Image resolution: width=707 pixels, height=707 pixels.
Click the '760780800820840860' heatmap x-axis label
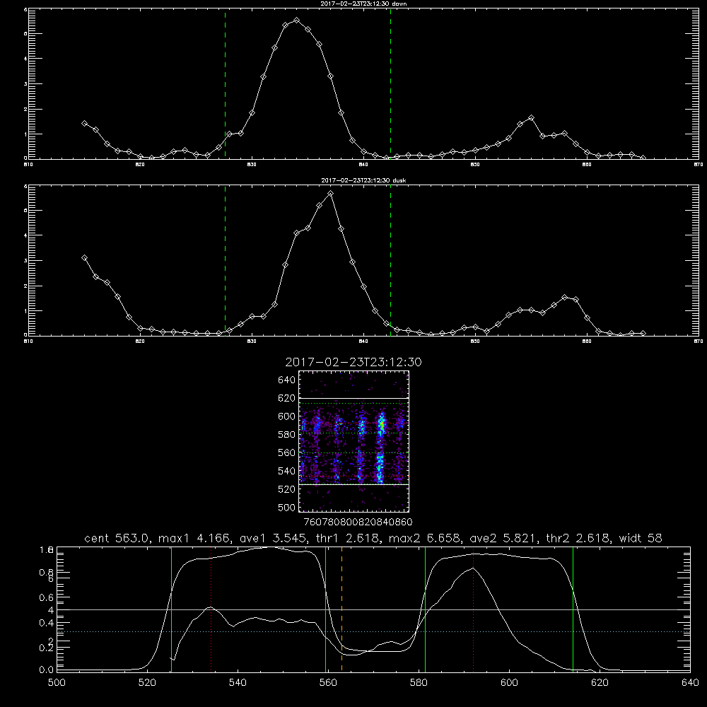coord(358,522)
